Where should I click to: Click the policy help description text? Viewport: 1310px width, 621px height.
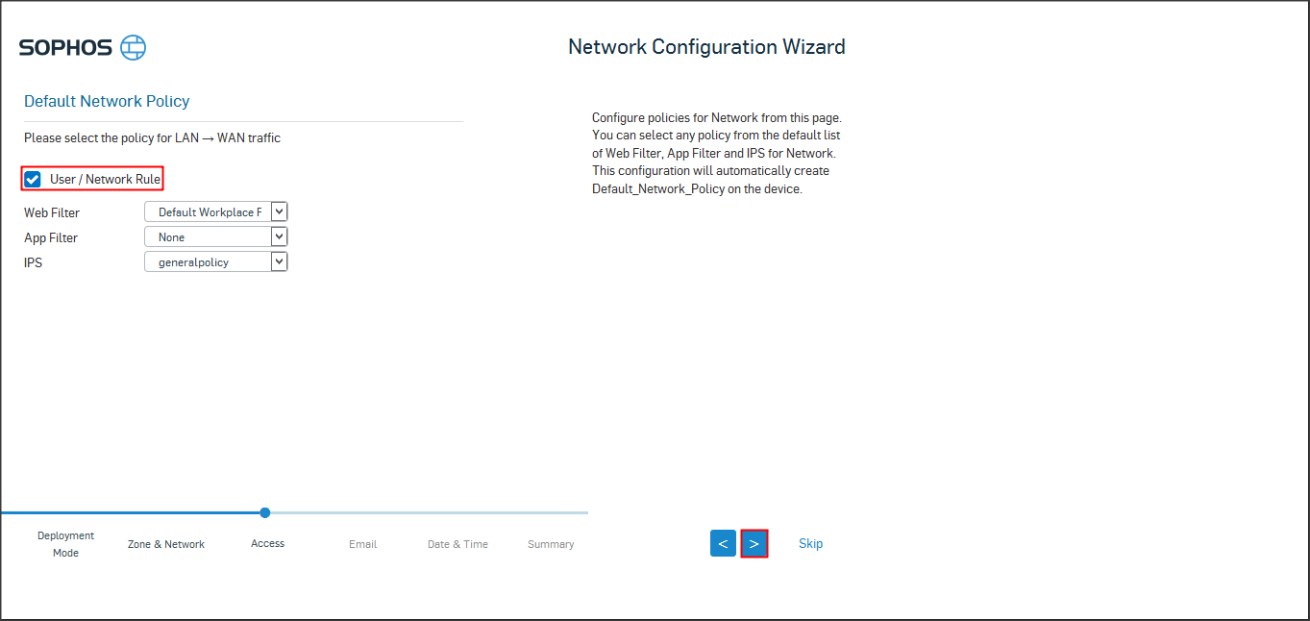(x=716, y=153)
